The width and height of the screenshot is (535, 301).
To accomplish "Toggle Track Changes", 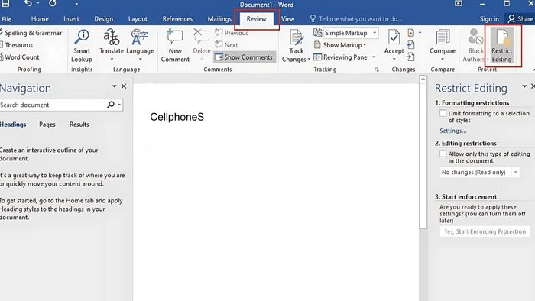I will coord(296,46).
